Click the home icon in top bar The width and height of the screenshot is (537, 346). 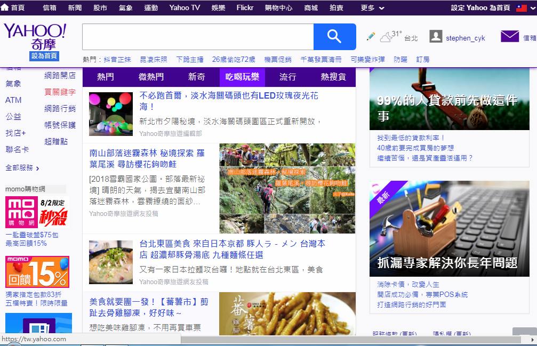pyautogui.click(x=5, y=8)
